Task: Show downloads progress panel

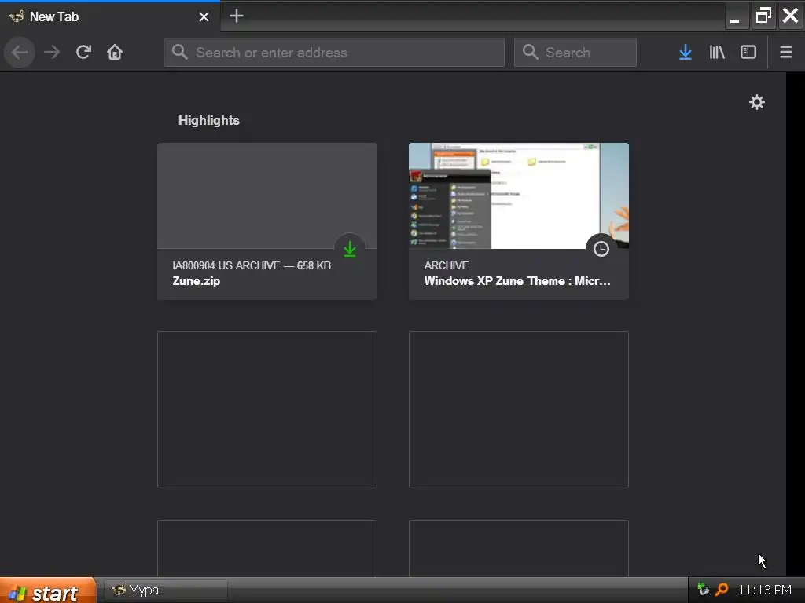Action: point(685,52)
